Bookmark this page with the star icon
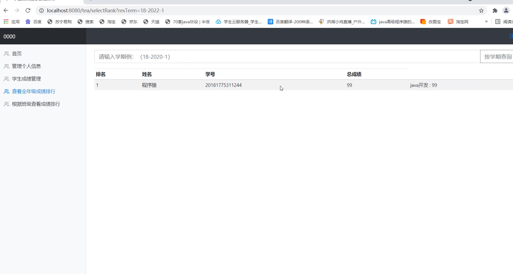 481,10
